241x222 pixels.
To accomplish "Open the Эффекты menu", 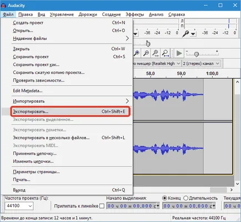I will pyautogui.click(x=135, y=14).
